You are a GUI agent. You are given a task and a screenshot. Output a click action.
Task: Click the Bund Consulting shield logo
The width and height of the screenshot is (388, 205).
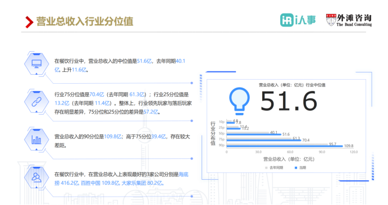pos(331,20)
